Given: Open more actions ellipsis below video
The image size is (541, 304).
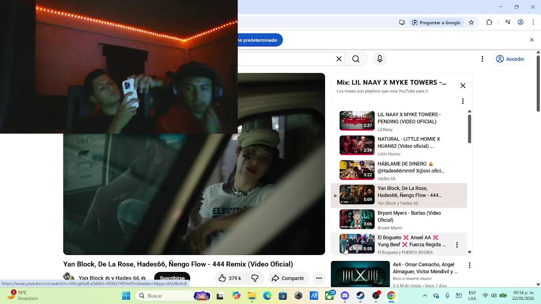Looking at the screenshot, I should 319,278.
